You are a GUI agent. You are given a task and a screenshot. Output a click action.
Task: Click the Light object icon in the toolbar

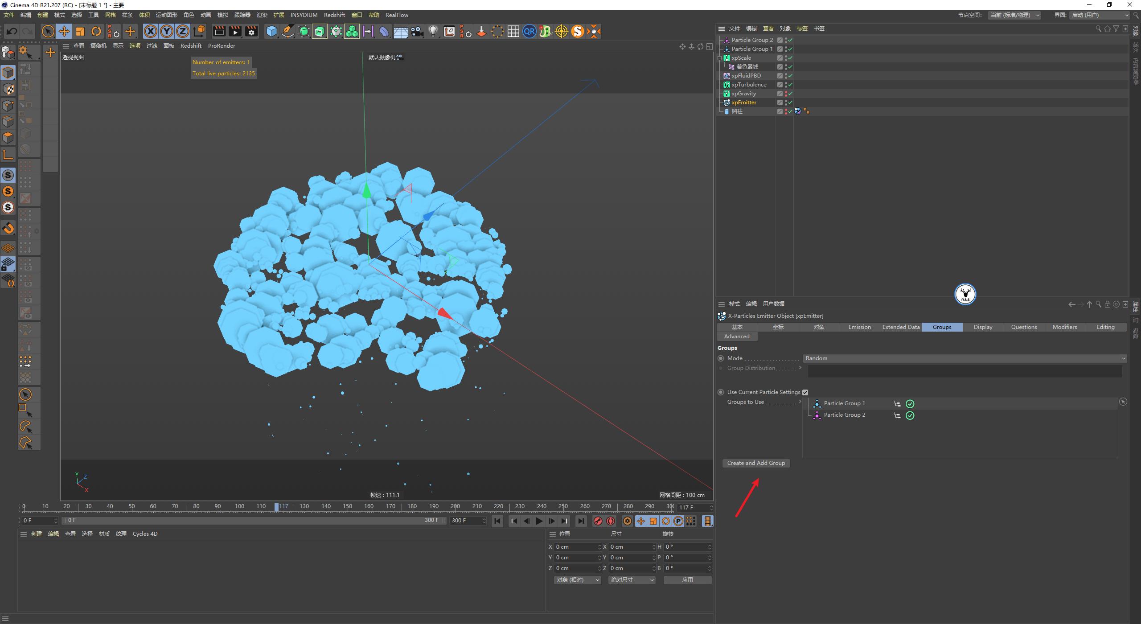[x=433, y=31]
